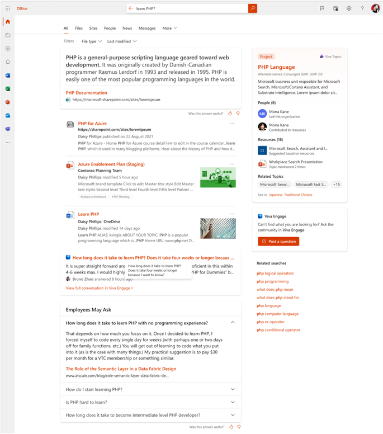The image size is (383, 434).
Task: Open the calendar icon in header
Action: [x=335, y=8]
